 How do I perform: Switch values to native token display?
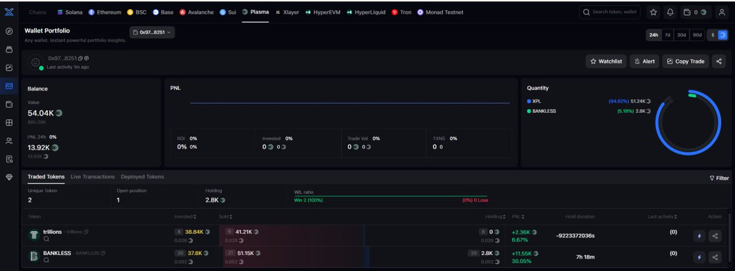pos(722,35)
